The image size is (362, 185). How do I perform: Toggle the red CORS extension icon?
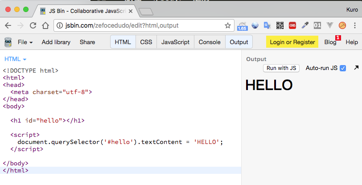(x=292, y=25)
